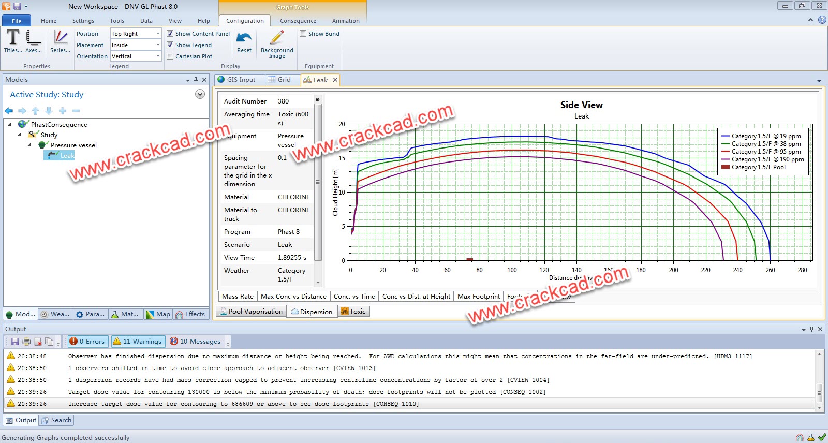Open the document tab list dropdown arrow
This screenshot has width=828, height=443.
819,81
